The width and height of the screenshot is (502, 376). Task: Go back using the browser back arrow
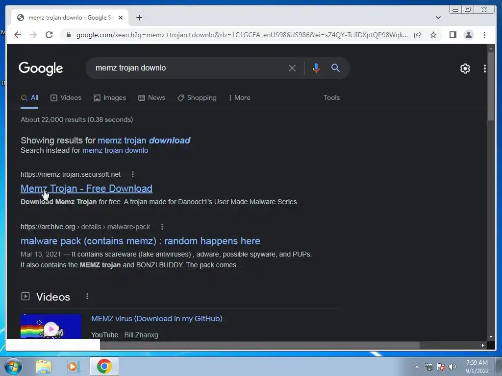click(18, 35)
